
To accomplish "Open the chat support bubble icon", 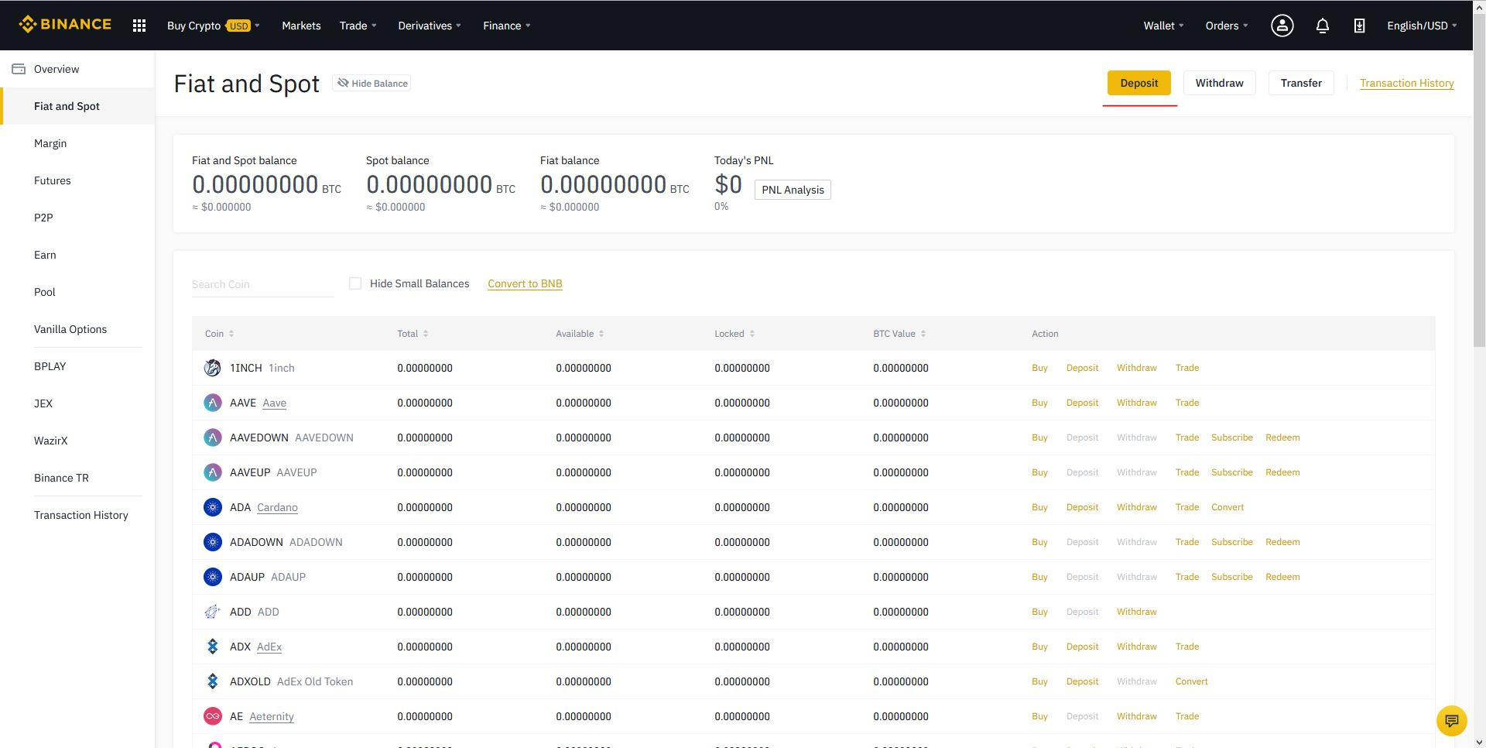I will pos(1452,721).
